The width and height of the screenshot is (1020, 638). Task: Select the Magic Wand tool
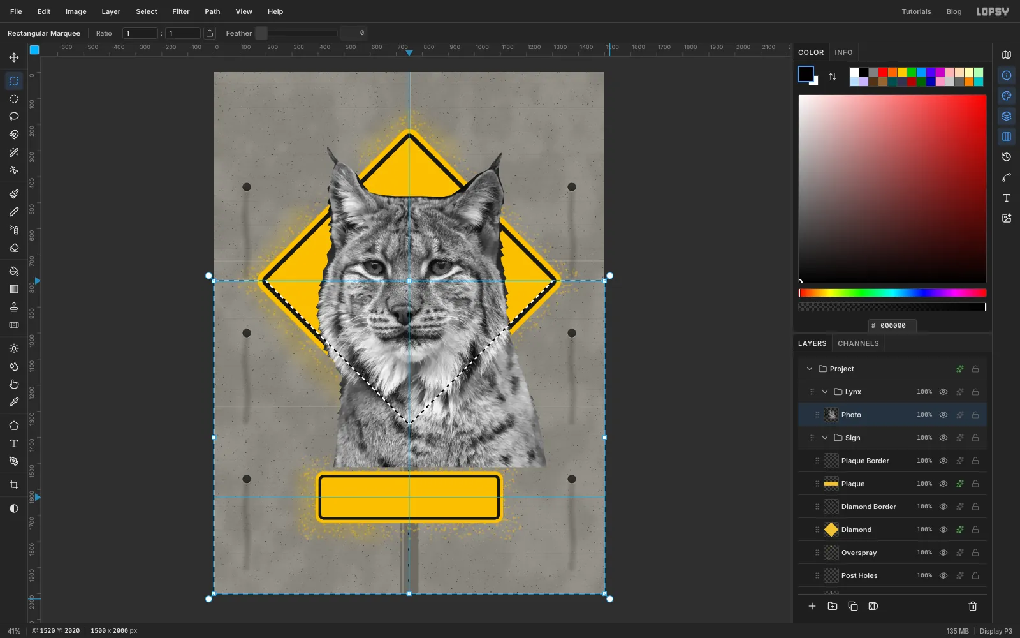(14, 152)
